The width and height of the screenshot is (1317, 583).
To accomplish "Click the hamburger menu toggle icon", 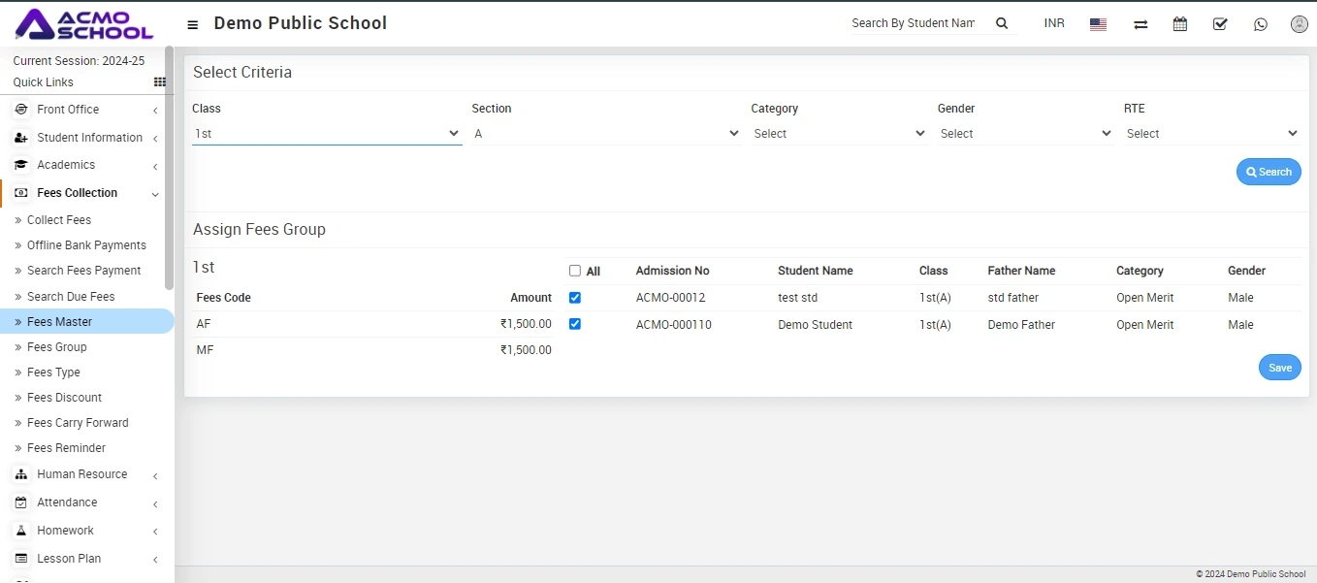I will tap(193, 24).
